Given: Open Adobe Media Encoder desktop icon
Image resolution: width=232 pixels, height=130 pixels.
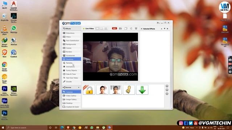Looking at the screenshot, I should pos(5,103).
